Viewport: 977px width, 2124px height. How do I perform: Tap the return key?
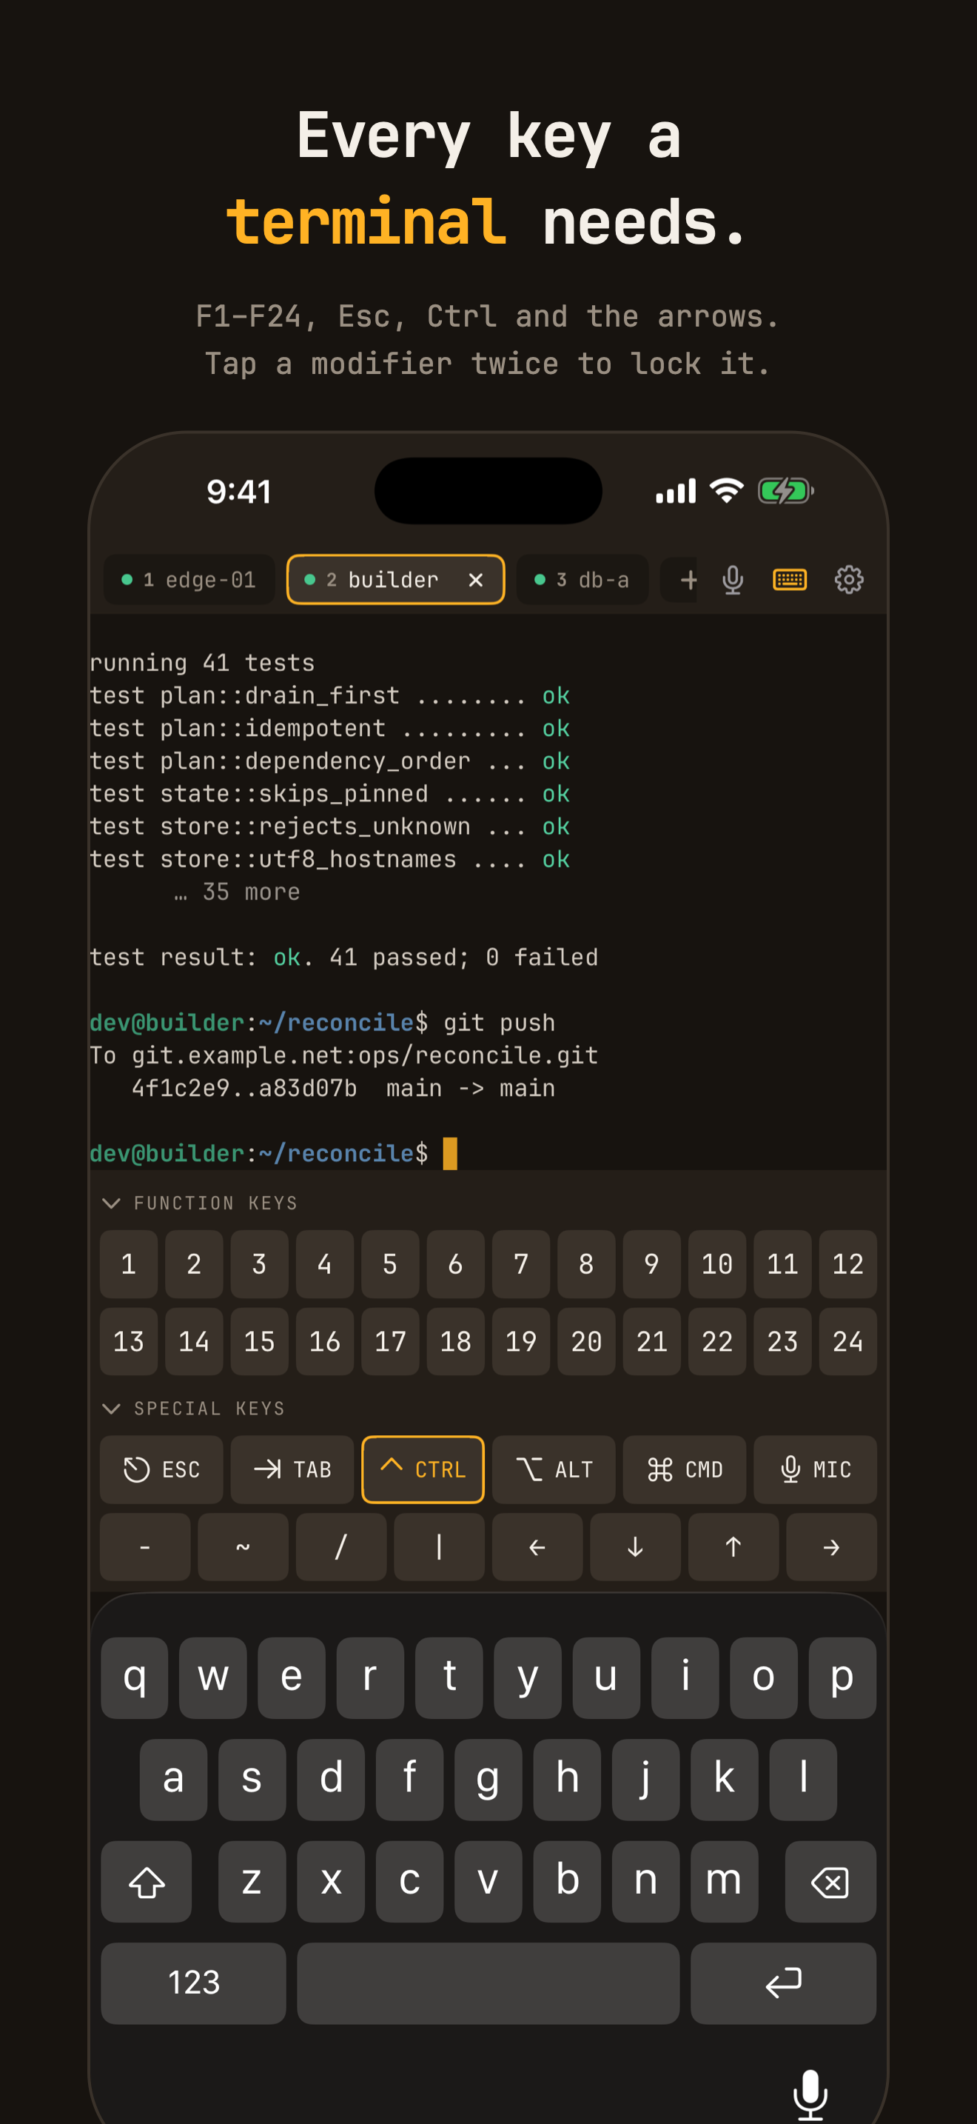click(783, 1983)
